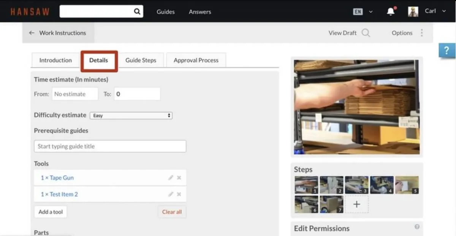Viewport: 456px width, 236px height.
Task: Click the View Draft link
Action: [342, 33]
